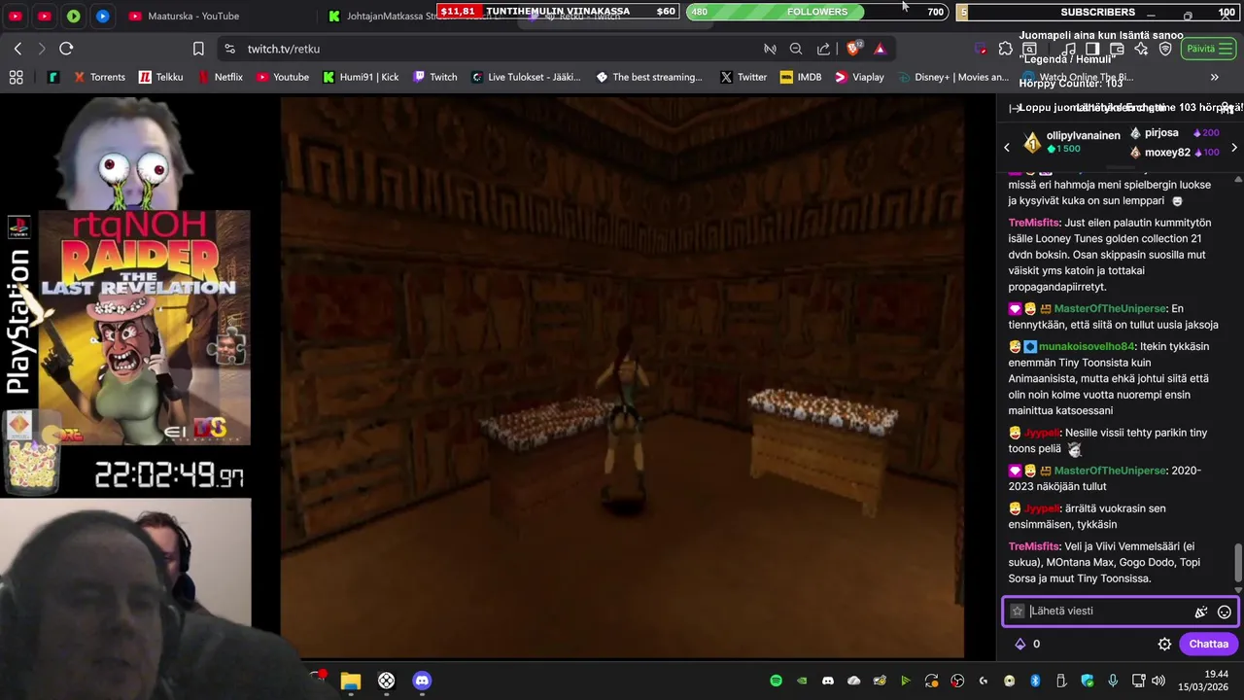Share this page with the share icon
Viewport: 1244px width, 700px height.
(823, 49)
